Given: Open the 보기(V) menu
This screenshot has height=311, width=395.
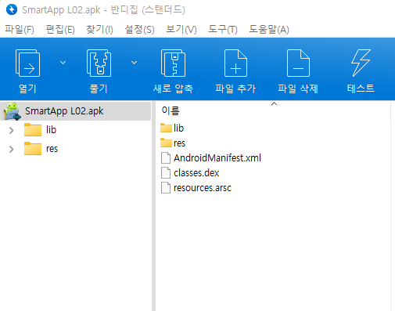Looking at the screenshot, I should coord(181,29).
